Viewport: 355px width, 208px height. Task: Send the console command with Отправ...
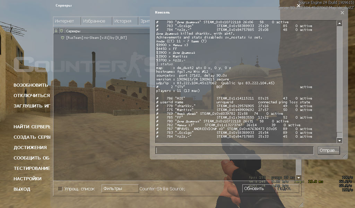(329, 150)
